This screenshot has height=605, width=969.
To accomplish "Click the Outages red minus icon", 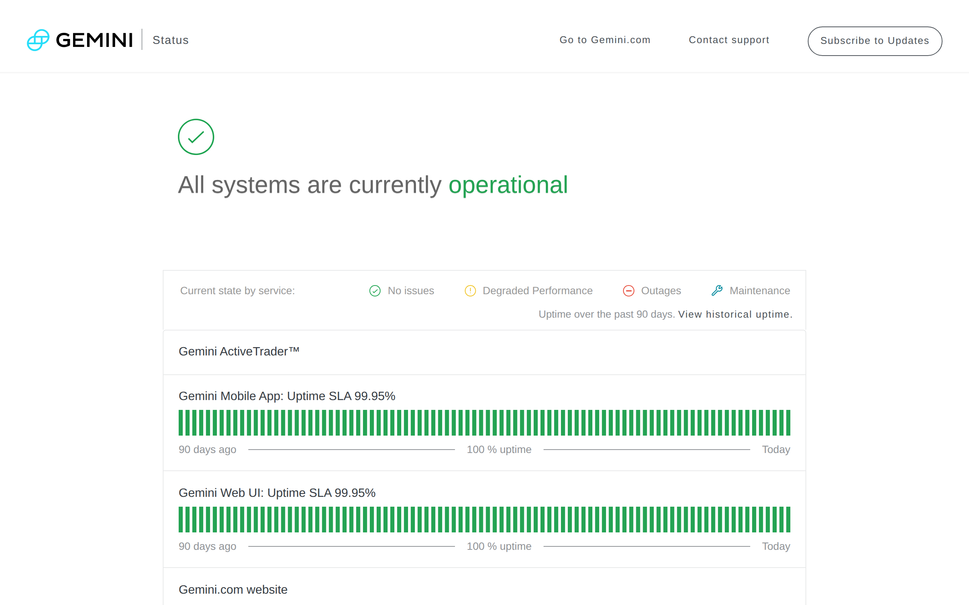I will click(629, 291).
